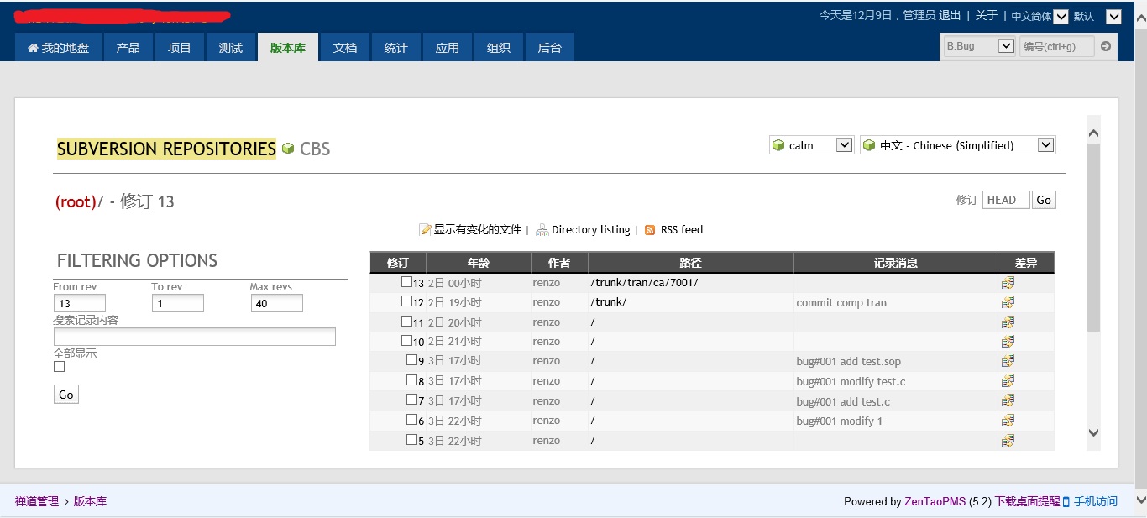Click the /trunk/ path in revision 12

click(609, 302)
